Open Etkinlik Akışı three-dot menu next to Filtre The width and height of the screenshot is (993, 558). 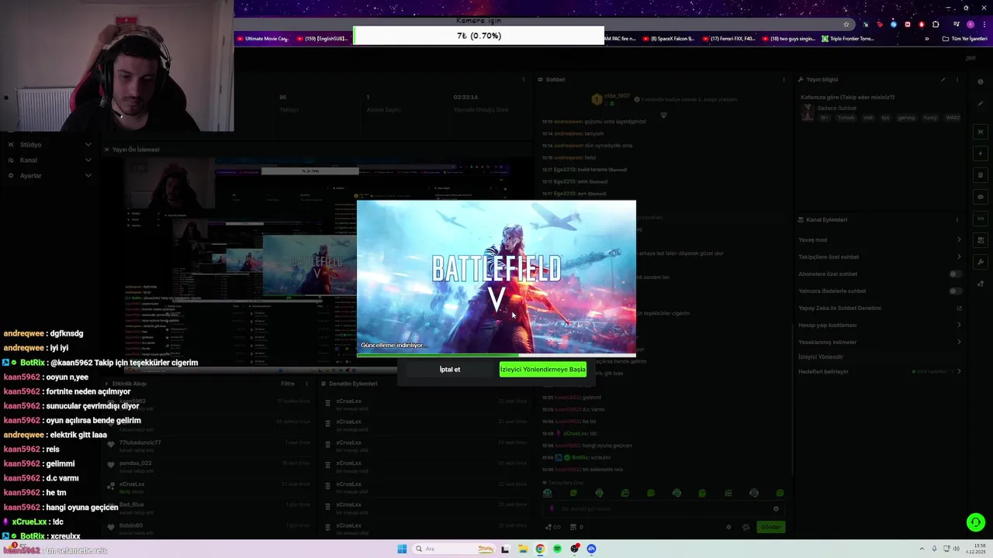[x=306, y=384]
